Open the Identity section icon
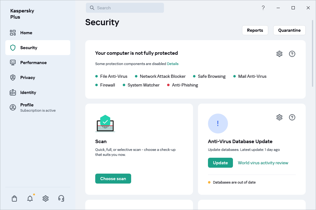The image size is (316, 210). 13,92
